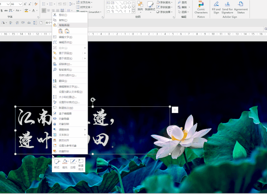The image size is (267, 194).
Task: Open the 边框 (Outline) mini toolbar button
Action: tap(73, 164)
